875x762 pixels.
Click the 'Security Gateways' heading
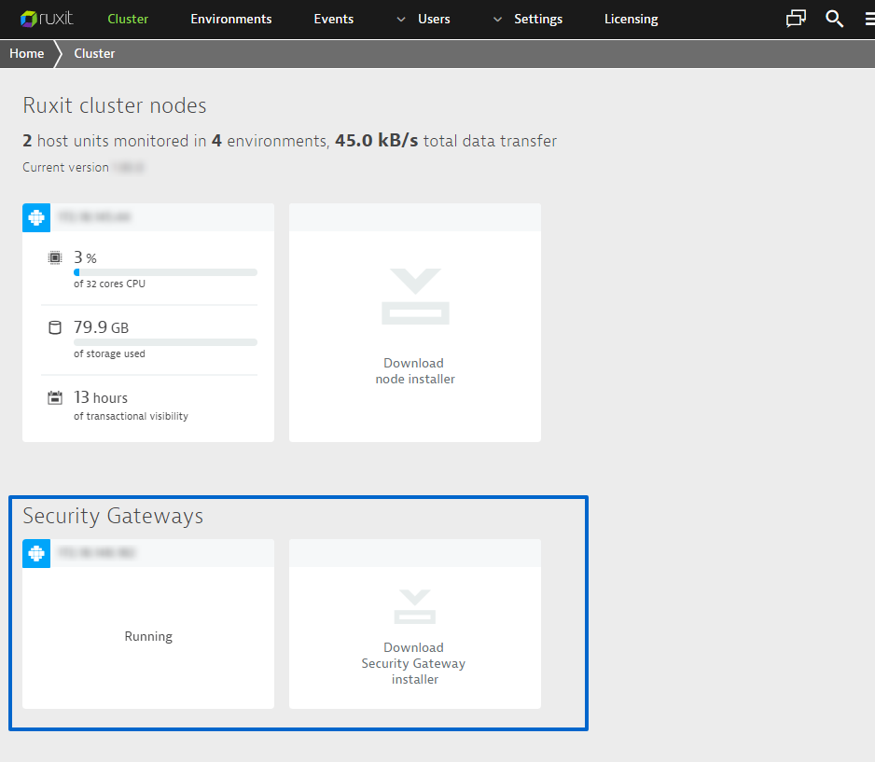pos(113,516)
